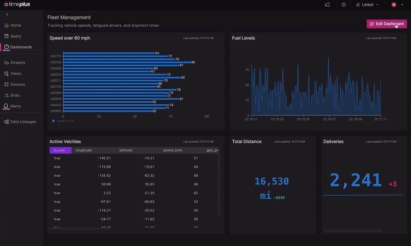Open the help question mark icon
This screenshot has height=246, width=411.
coord(344,5)
